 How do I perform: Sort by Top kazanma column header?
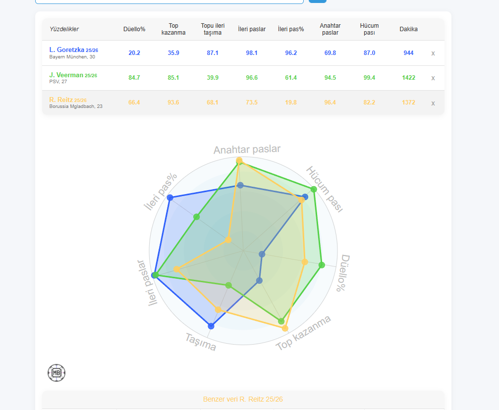[x=173, y=29]
